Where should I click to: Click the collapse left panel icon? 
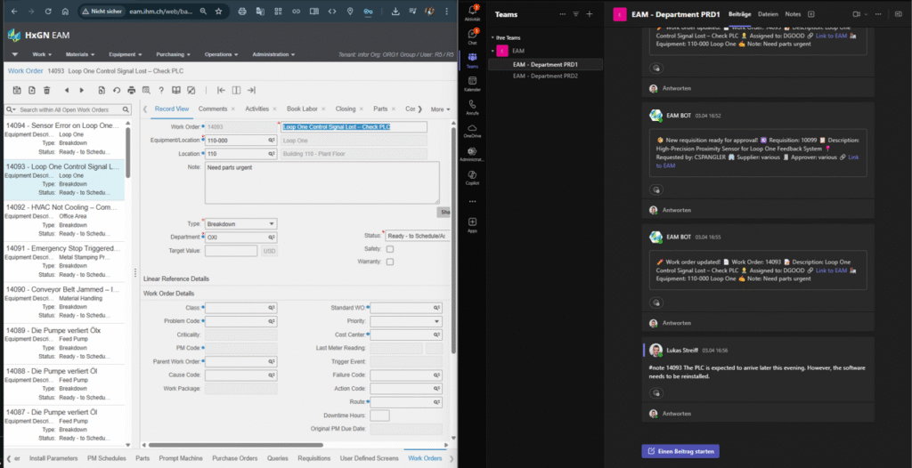tap(221, 90)
